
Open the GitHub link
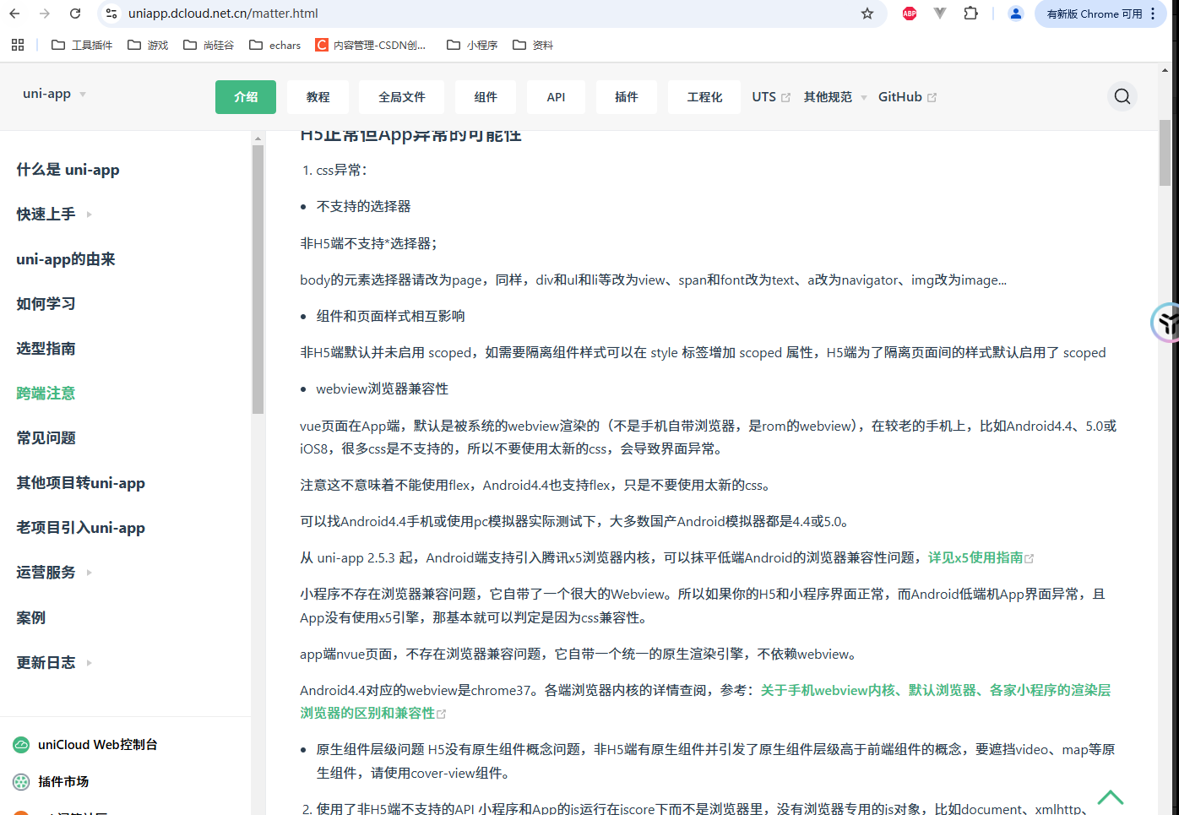[907, 97]
